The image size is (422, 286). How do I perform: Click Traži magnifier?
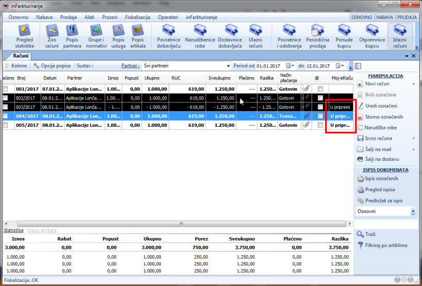tap(360, 234)
